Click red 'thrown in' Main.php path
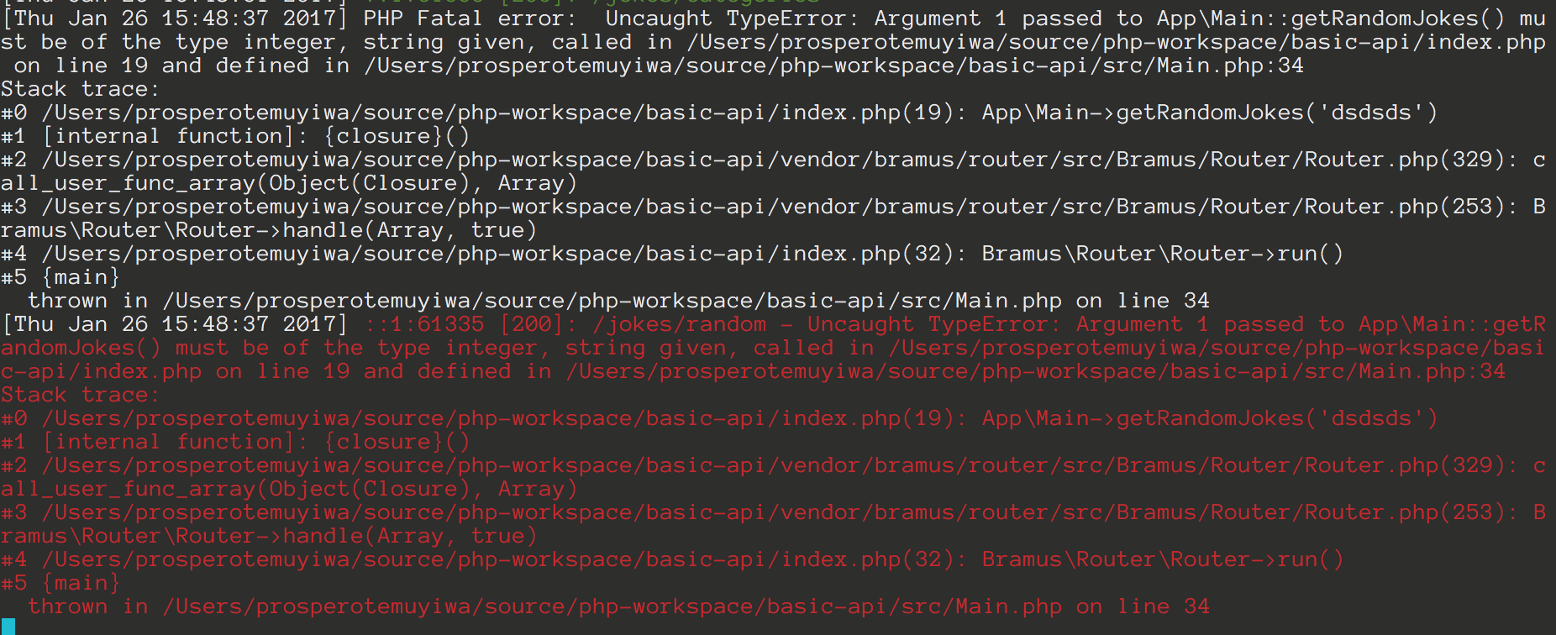 coord(612,606)
